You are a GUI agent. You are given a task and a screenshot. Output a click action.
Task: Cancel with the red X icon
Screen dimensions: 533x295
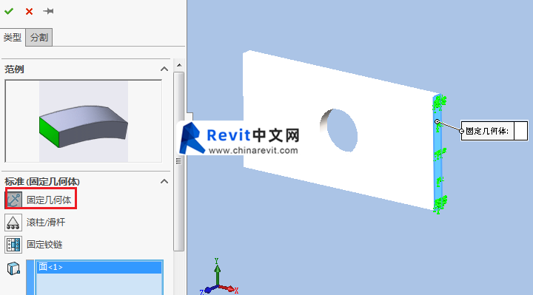point(29,12)
